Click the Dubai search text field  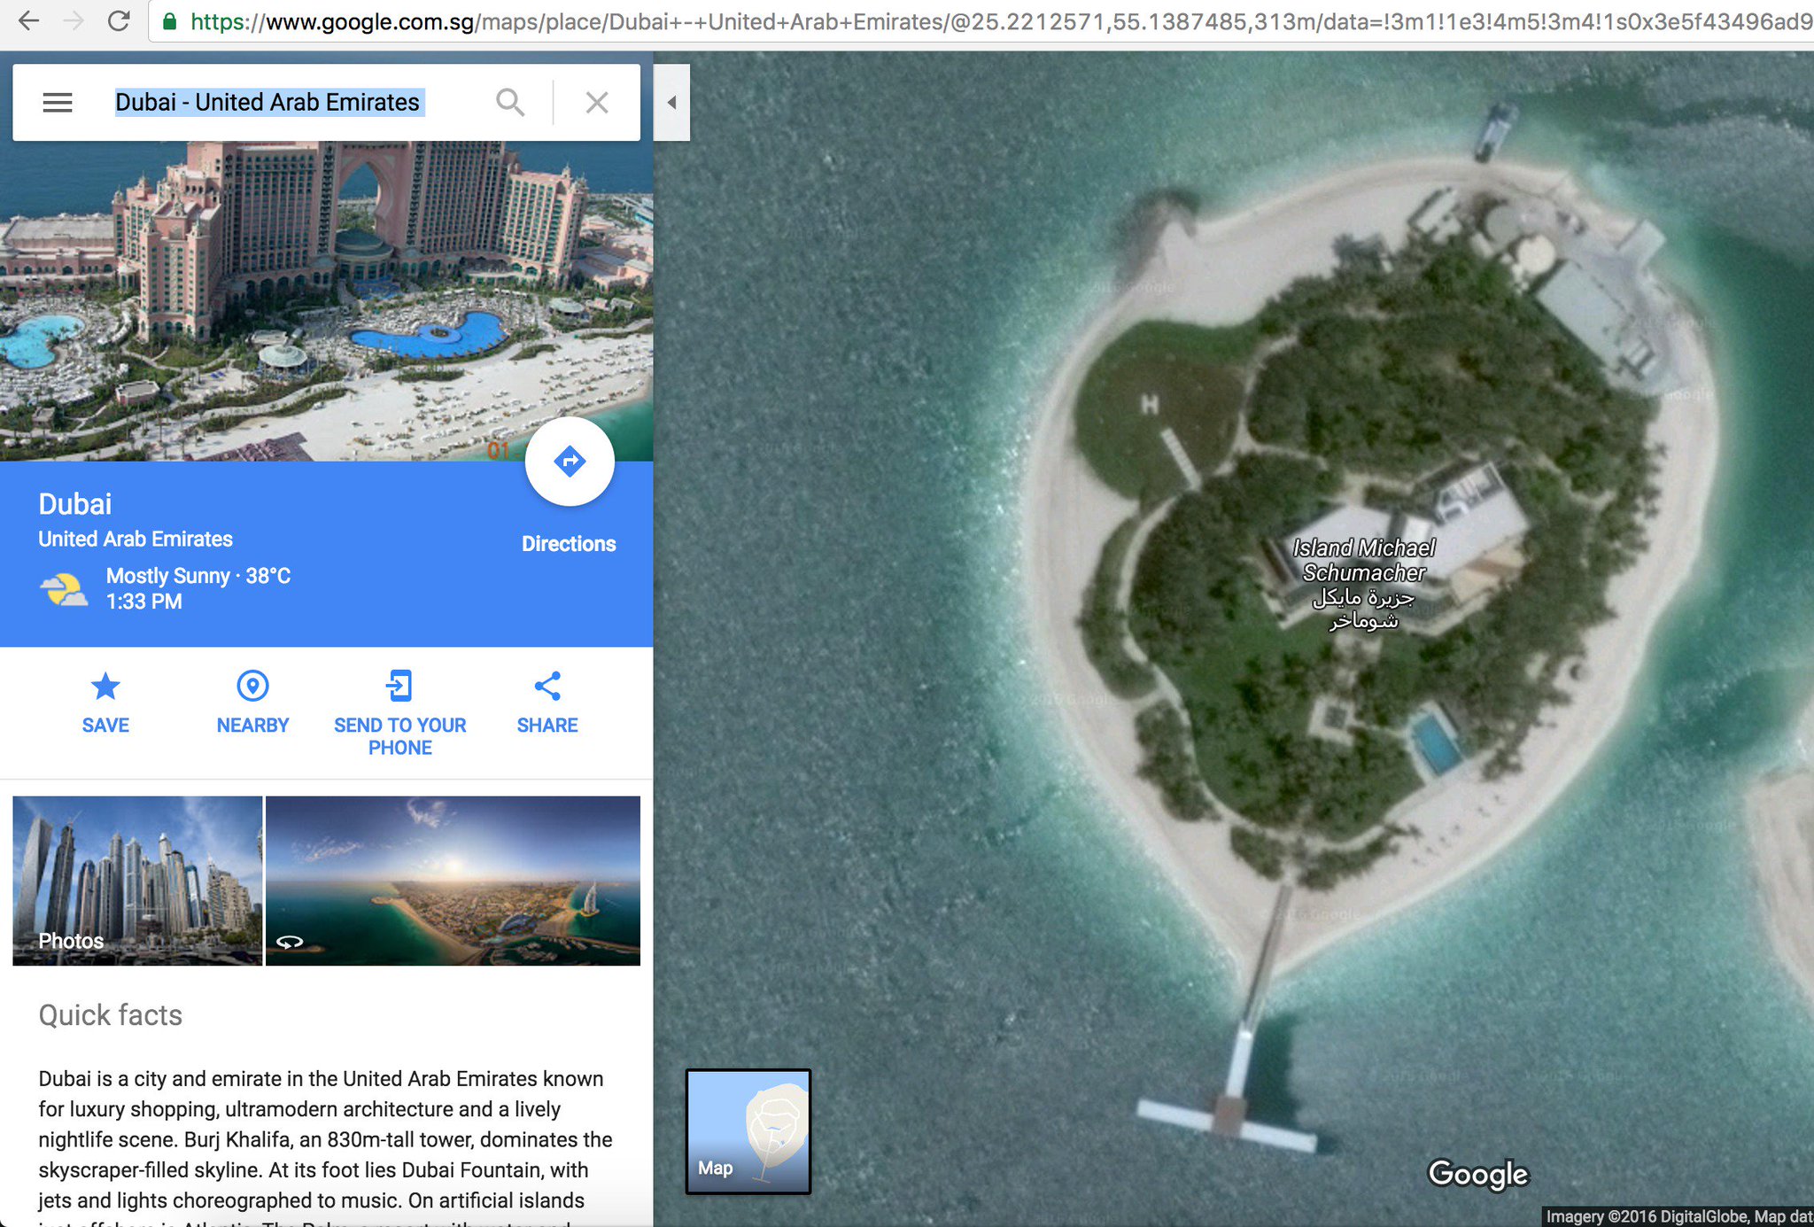point(267,103)
